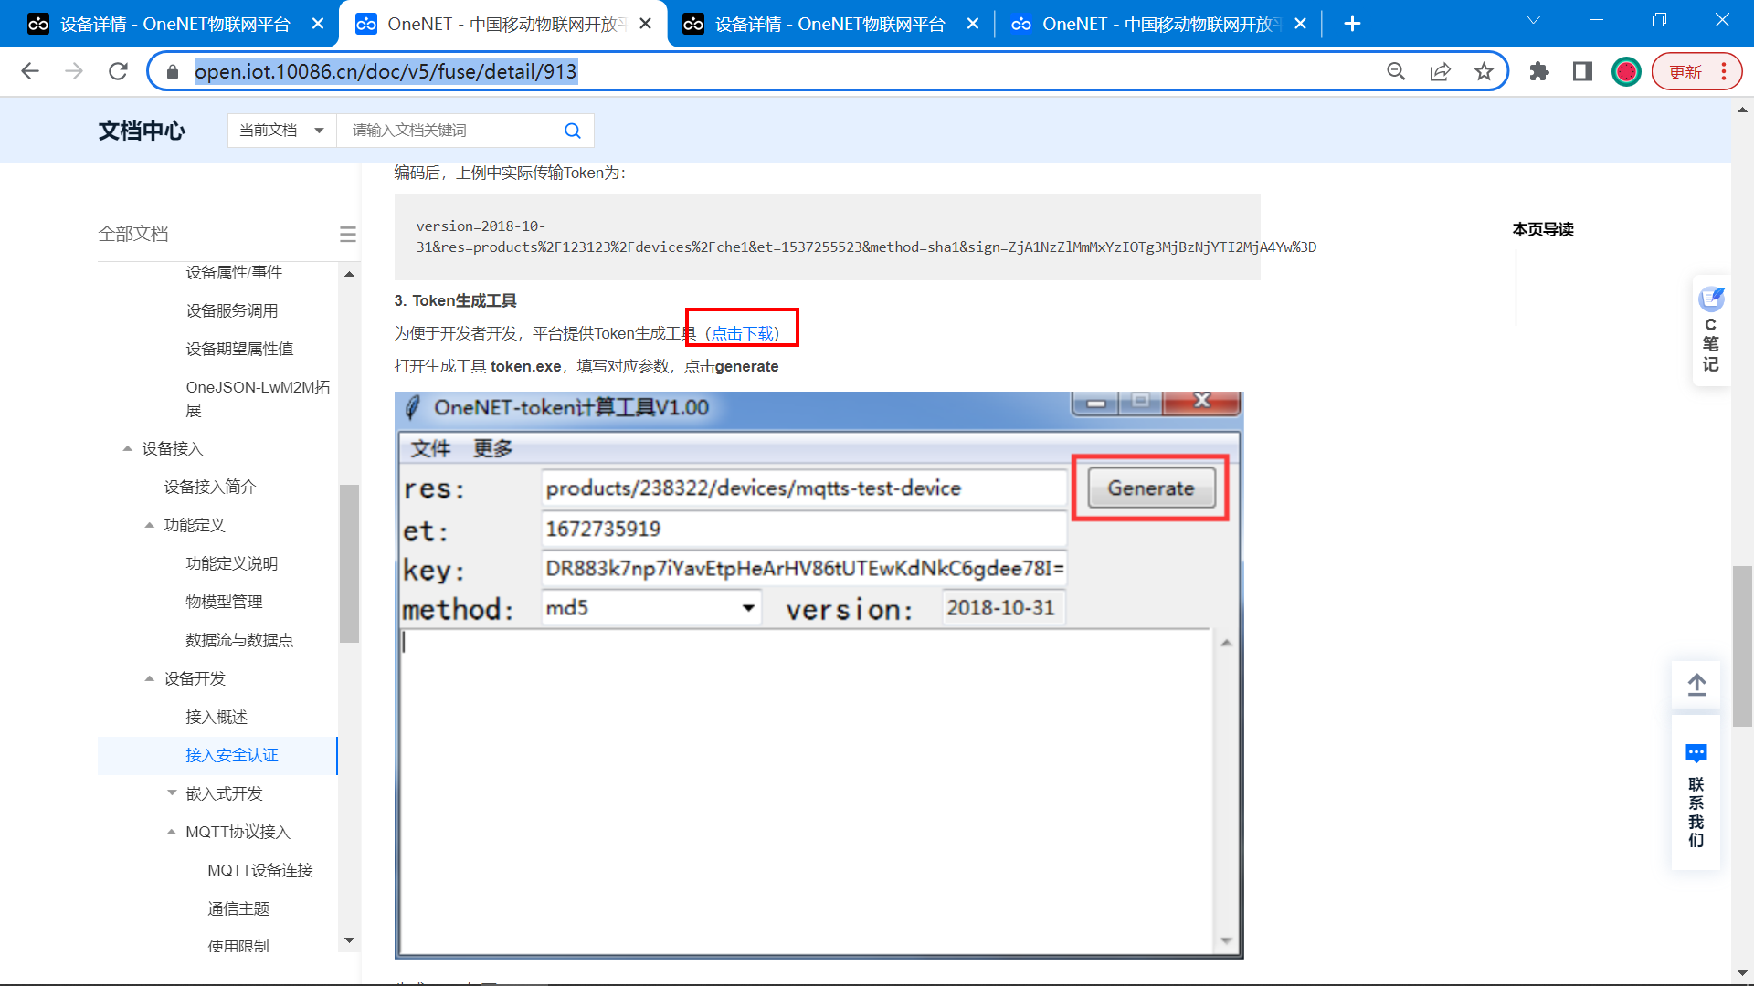Expand the 嵌入式开发 section

click(172, 793)
